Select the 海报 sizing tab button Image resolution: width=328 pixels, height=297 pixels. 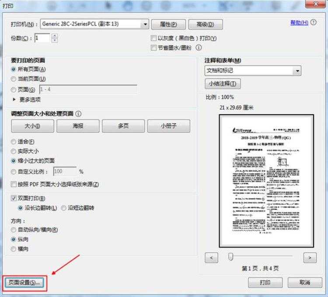click(78, 126)
